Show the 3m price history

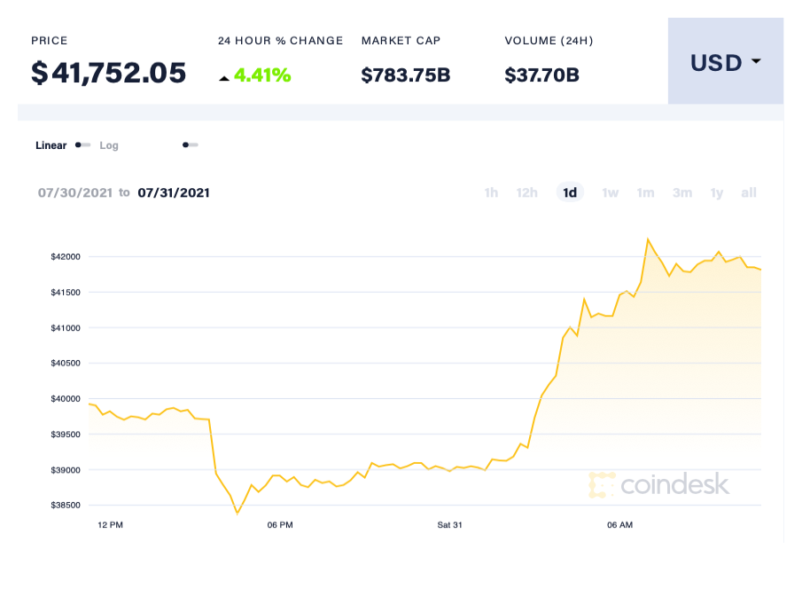681,192
